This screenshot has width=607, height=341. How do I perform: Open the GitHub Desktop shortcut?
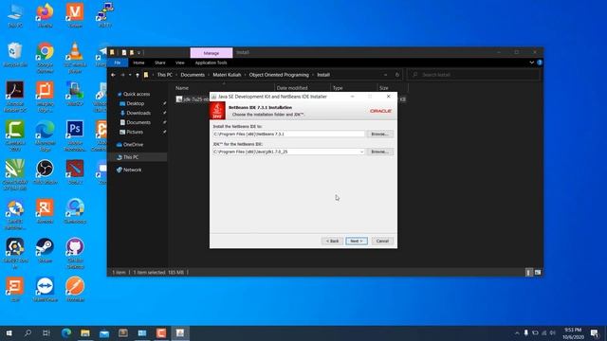pyautogui.click(x=75, y=254)
